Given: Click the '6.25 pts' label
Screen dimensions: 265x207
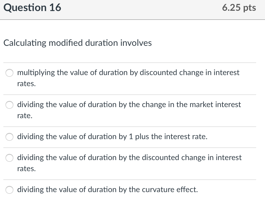Looking at the screenshot, I should [239, 8].
